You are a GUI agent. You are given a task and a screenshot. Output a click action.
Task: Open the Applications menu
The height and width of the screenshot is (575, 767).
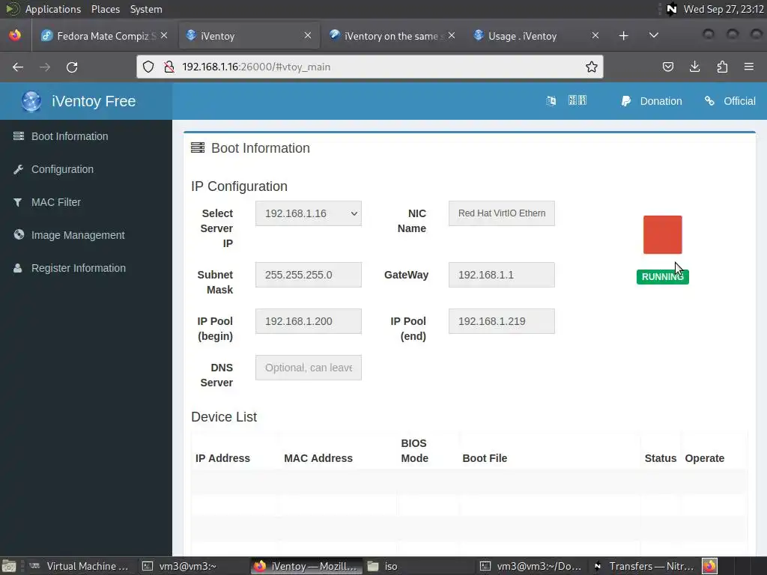tap(53, 9)
